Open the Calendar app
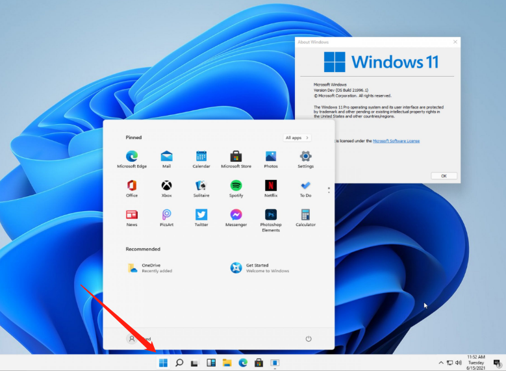The width and height of the screenshot is (506, 371). click(x=201, y=159)
